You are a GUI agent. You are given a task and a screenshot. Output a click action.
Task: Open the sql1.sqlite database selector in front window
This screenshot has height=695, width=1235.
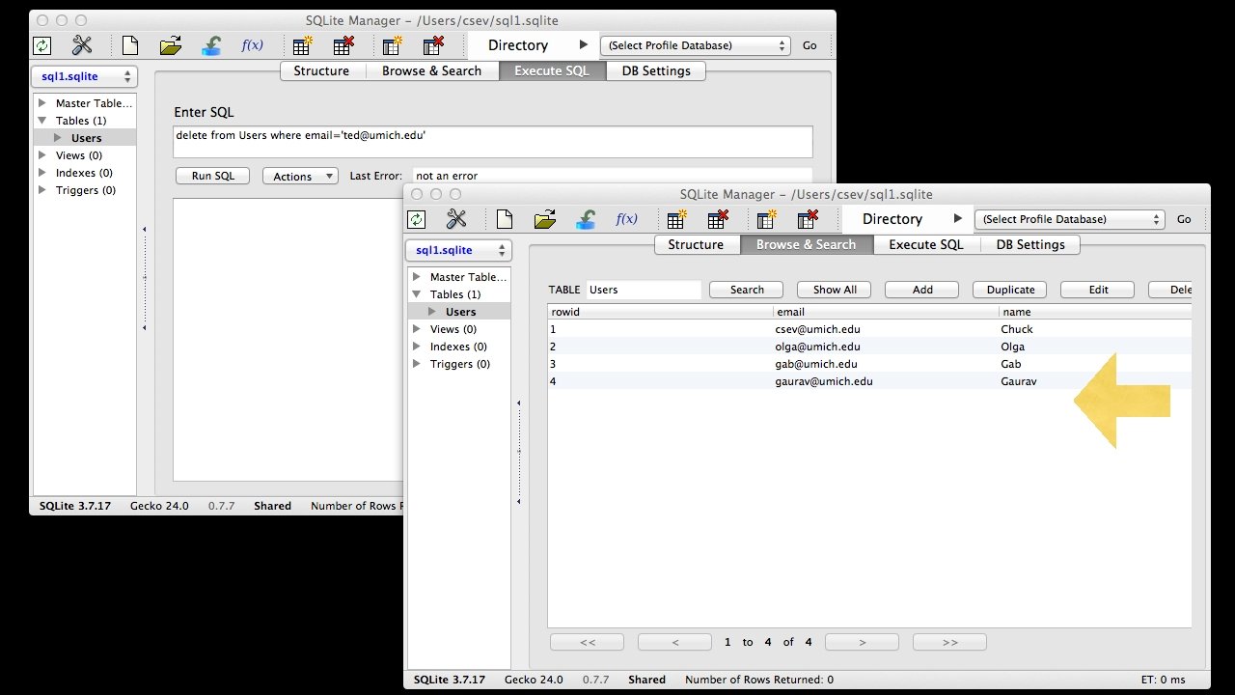click(458, 250)
